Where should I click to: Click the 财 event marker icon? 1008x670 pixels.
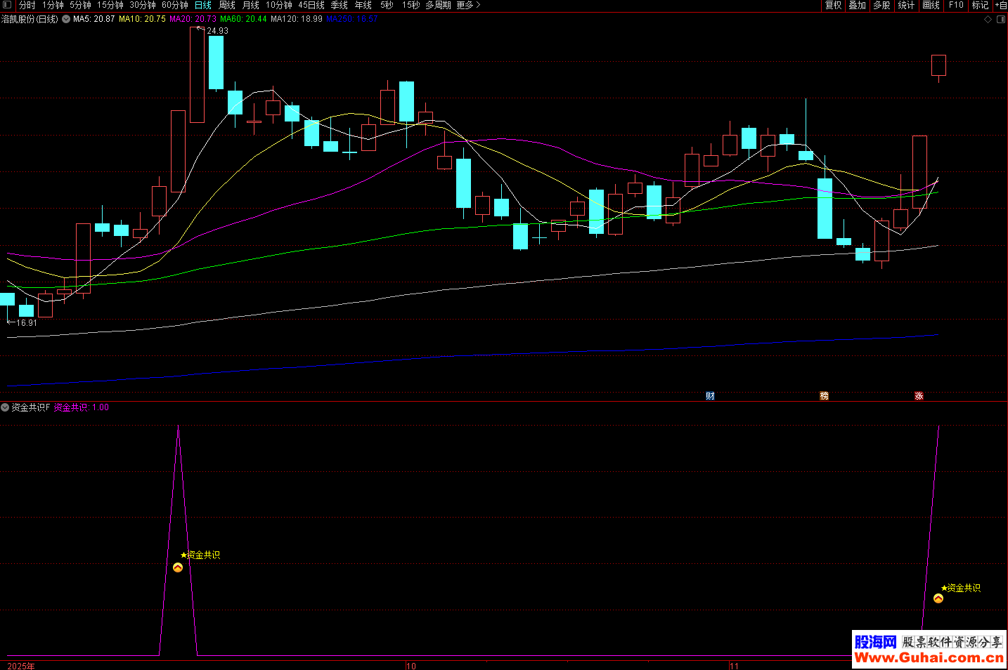point(710,396)
